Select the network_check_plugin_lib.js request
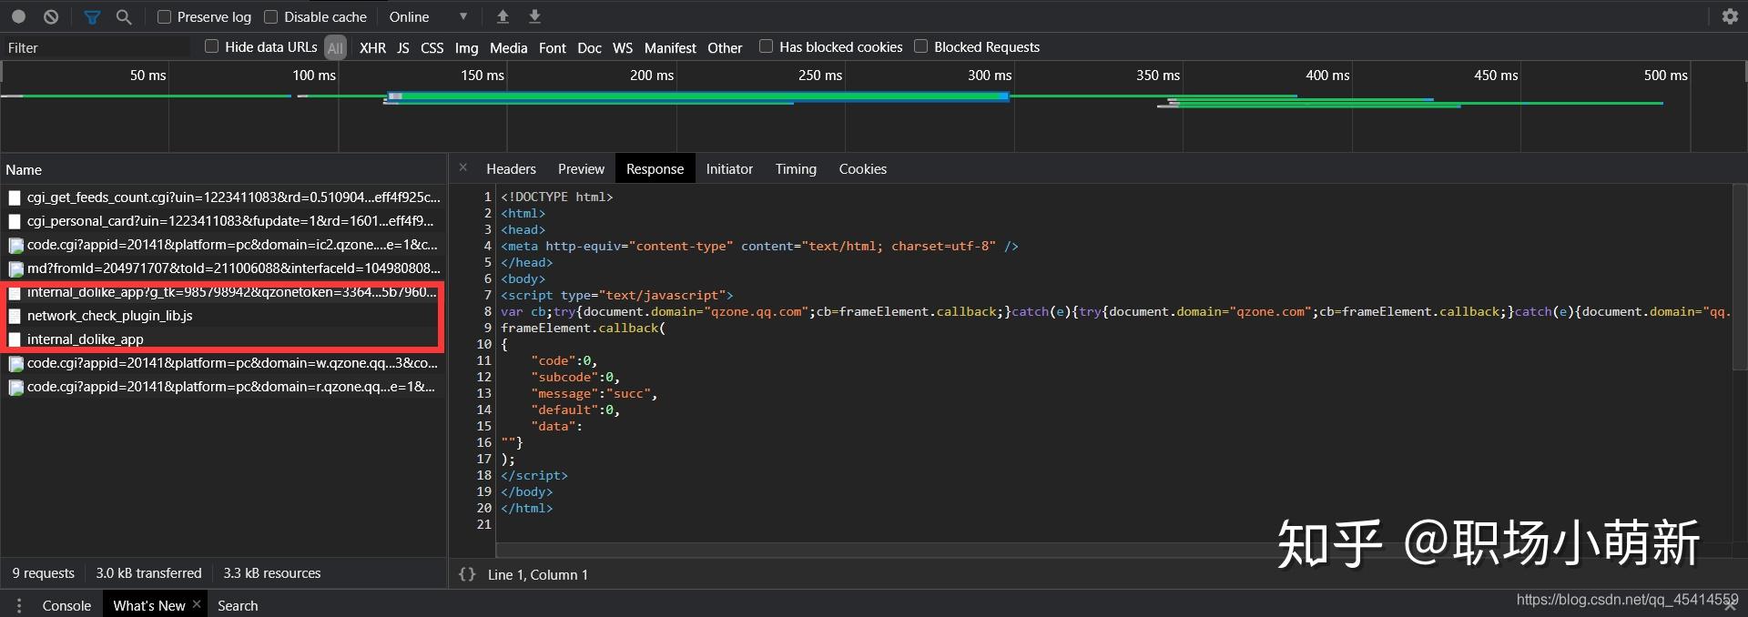Image resolution: width=1748 pixels, height=617 pixels. point(109,316)
